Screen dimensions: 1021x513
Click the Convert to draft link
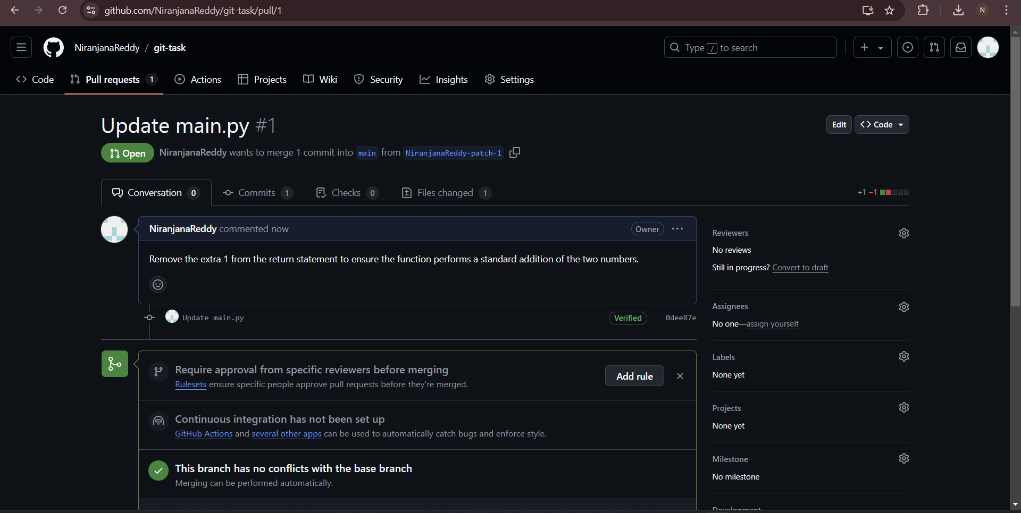(800, 268)
